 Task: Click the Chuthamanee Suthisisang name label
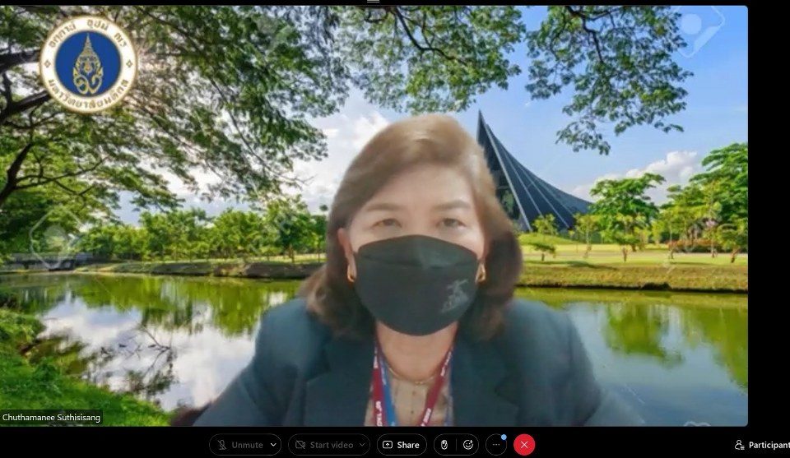coord(52,417)
